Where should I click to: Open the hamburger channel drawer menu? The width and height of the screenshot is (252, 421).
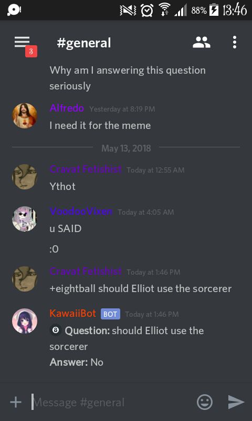tap(22, 42)
